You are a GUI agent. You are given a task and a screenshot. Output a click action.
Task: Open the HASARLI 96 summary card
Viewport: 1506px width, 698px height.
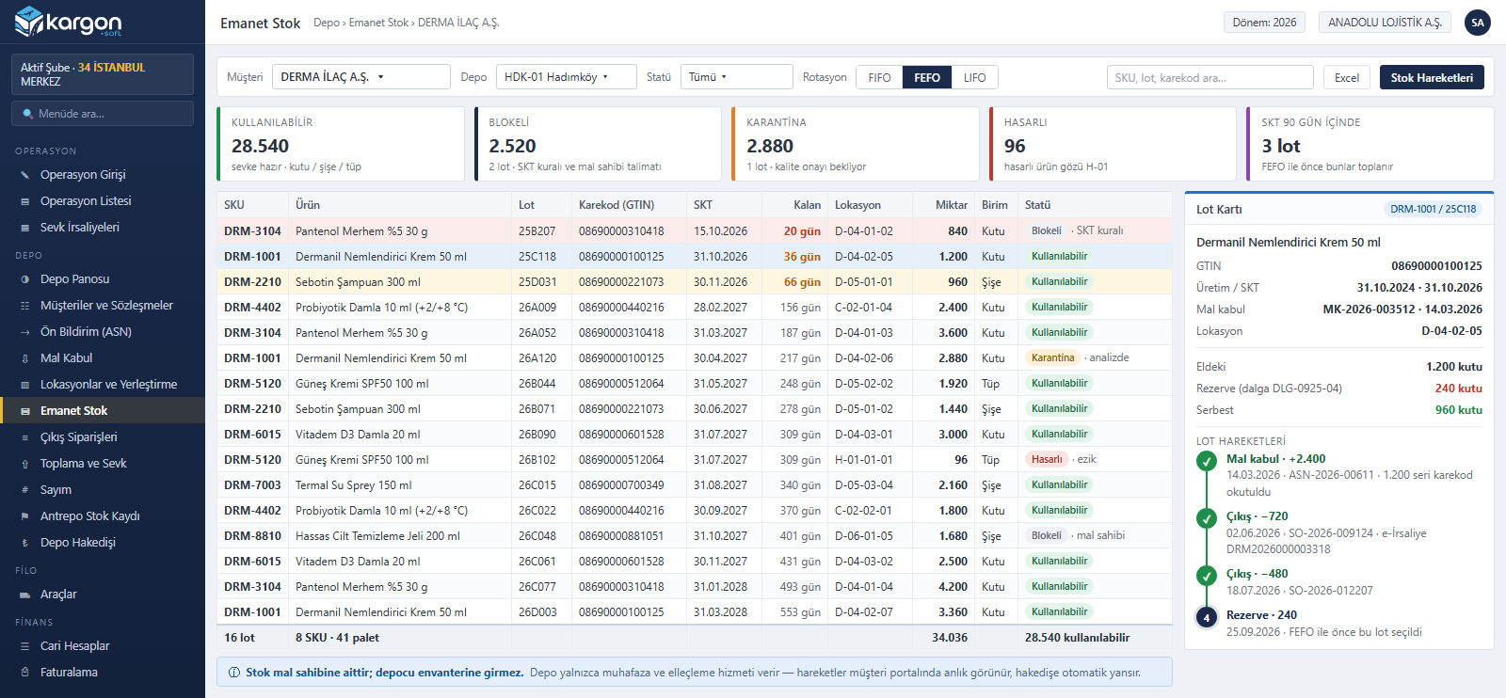click(1113, 144)
